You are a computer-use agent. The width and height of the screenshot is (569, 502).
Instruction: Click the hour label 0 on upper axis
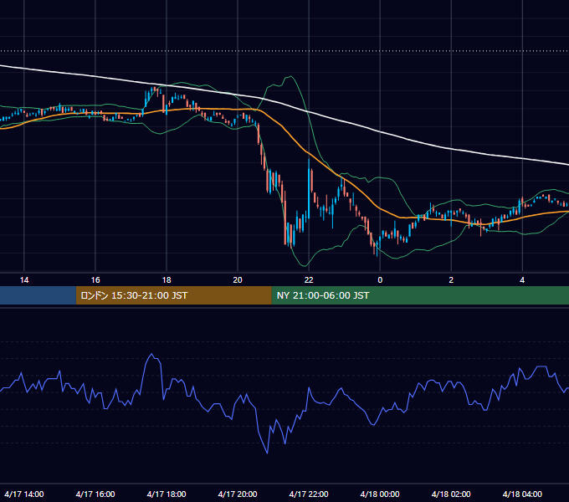(380, 280)
